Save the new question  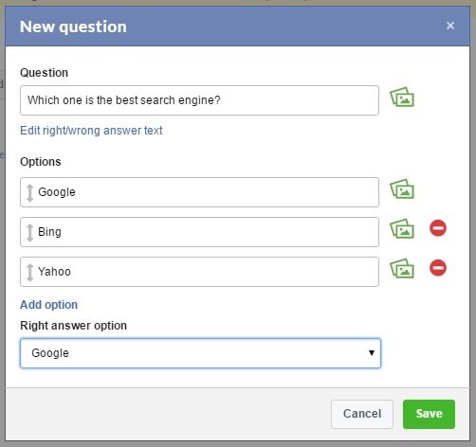[x=429, y=414]
